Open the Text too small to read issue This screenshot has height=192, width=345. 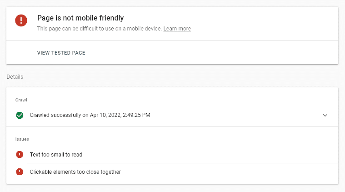coord(56,155)
